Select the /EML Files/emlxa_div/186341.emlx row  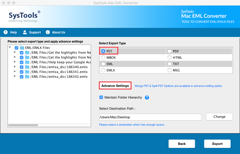tap(59, 72)
